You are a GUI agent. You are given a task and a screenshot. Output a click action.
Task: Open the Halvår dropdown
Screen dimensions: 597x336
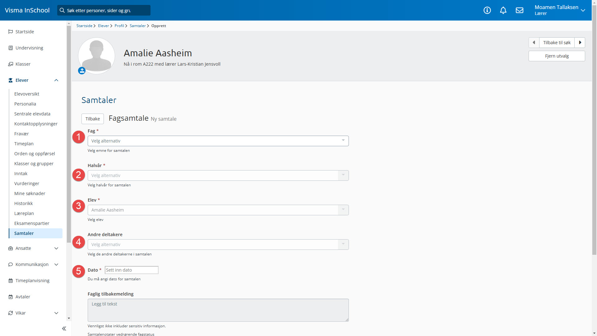coord(218,175)
